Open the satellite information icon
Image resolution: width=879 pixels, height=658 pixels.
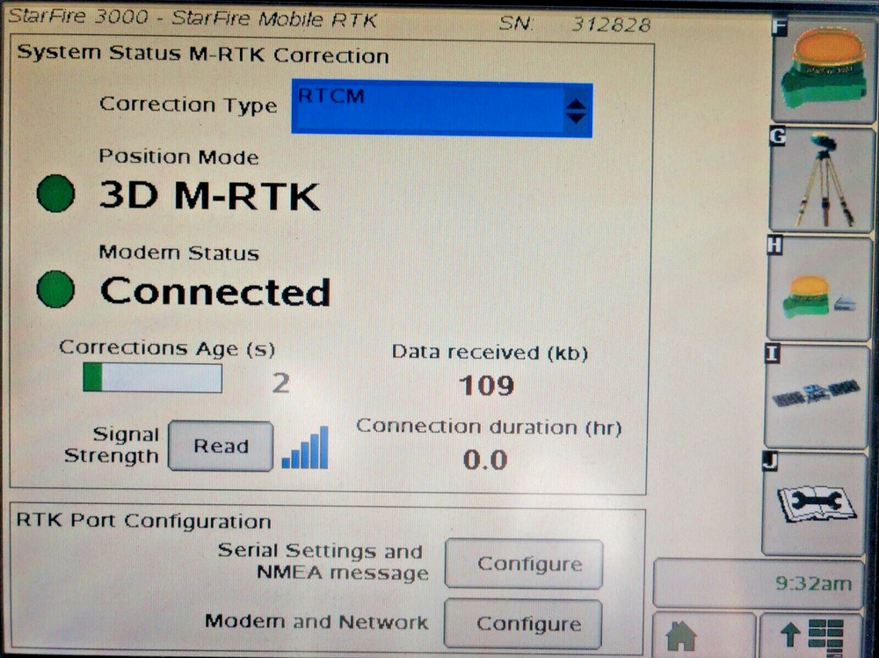(x=818, y=394)
